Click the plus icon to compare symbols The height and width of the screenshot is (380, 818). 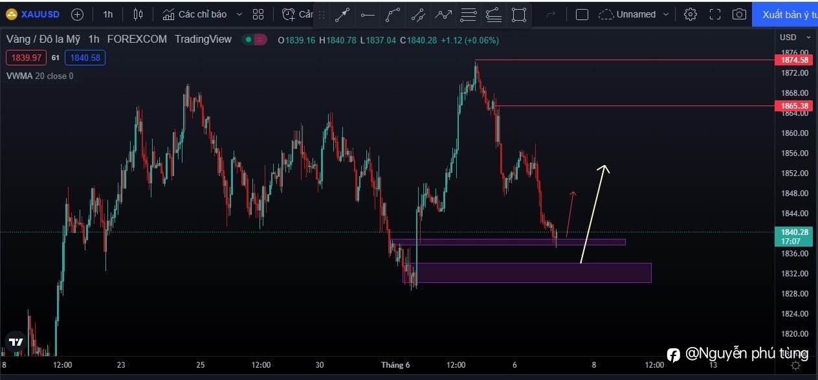77,14
